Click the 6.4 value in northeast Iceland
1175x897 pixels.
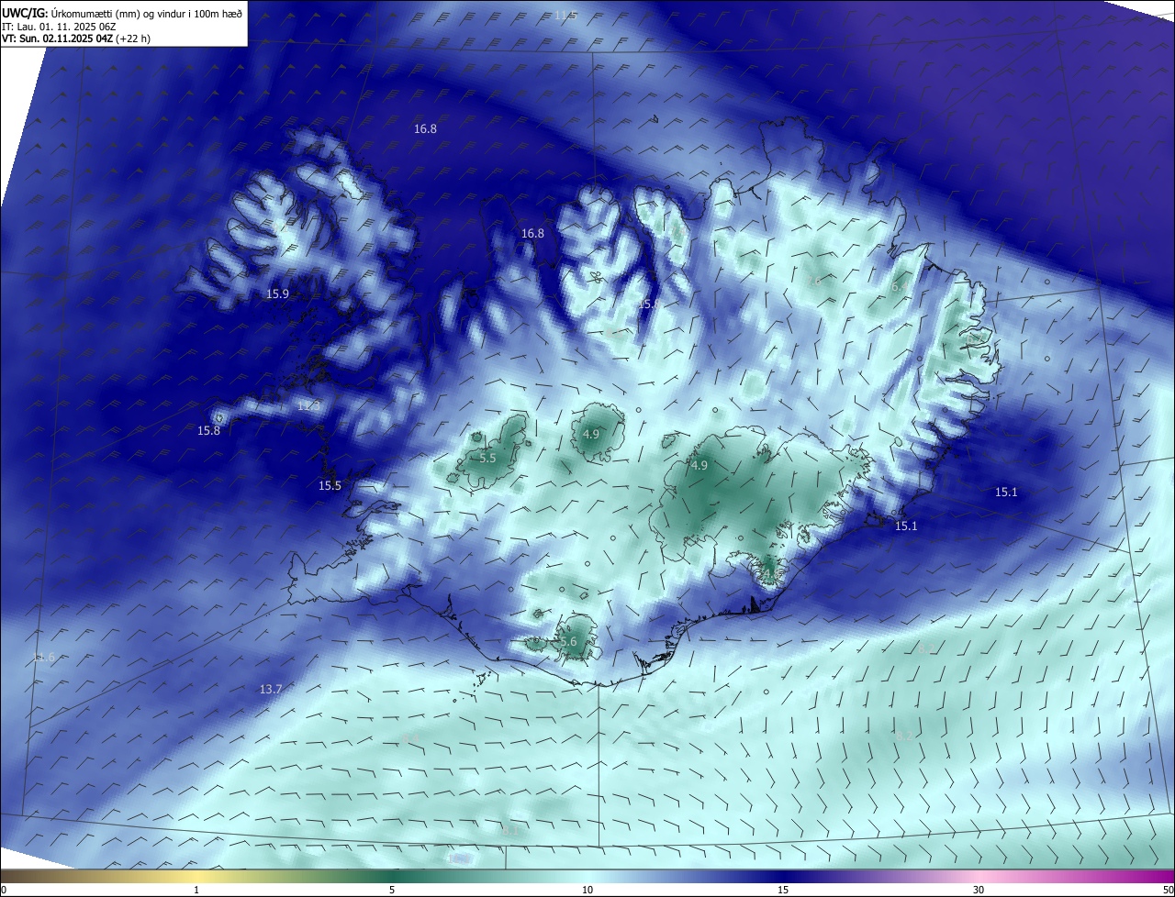[x=900, y=287]
